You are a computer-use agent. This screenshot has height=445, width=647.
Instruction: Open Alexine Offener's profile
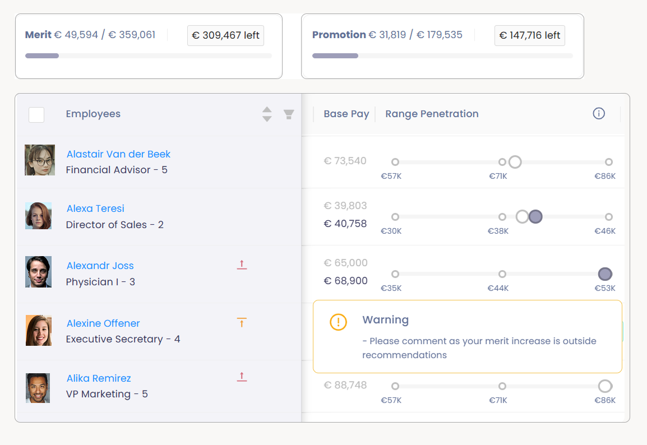click(103, 323)
